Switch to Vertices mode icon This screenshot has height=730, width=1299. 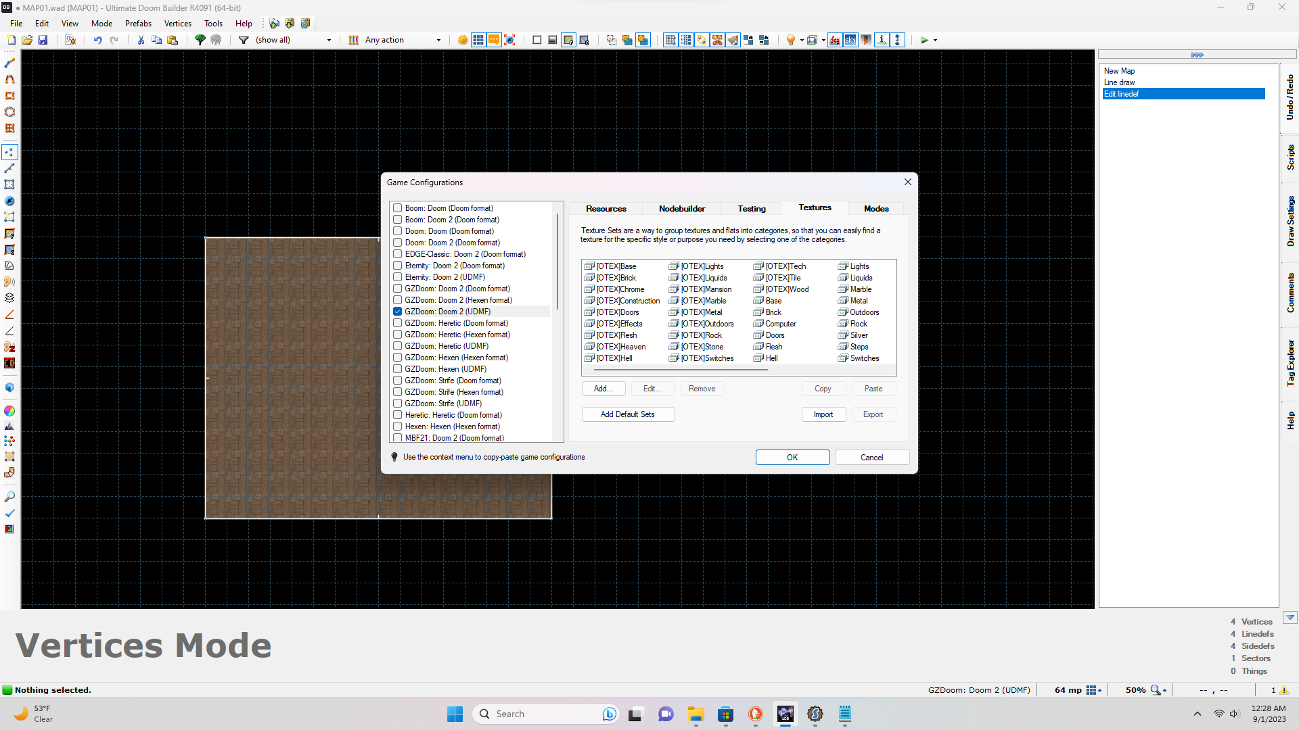(9, 152)
